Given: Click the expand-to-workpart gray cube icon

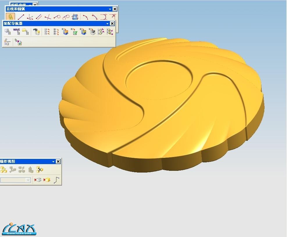Looking at the screenshot, I should click(x=92, y=31).
